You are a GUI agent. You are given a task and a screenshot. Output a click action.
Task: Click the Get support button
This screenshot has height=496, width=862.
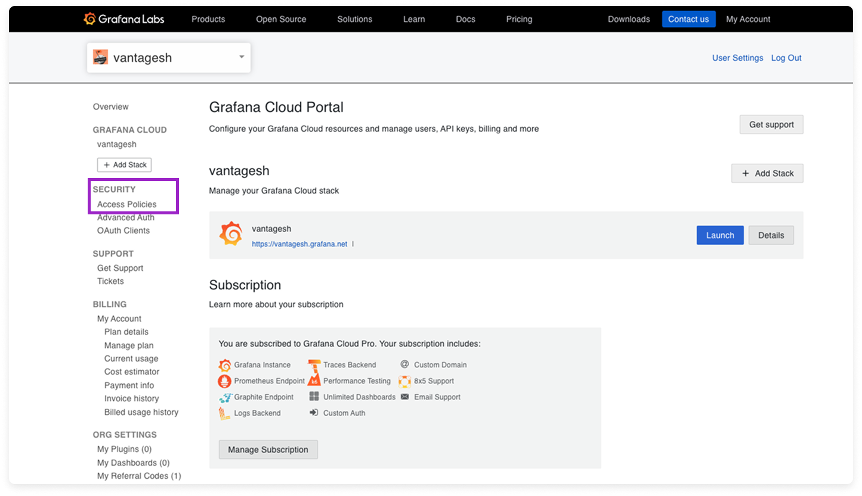coord(771,124)
